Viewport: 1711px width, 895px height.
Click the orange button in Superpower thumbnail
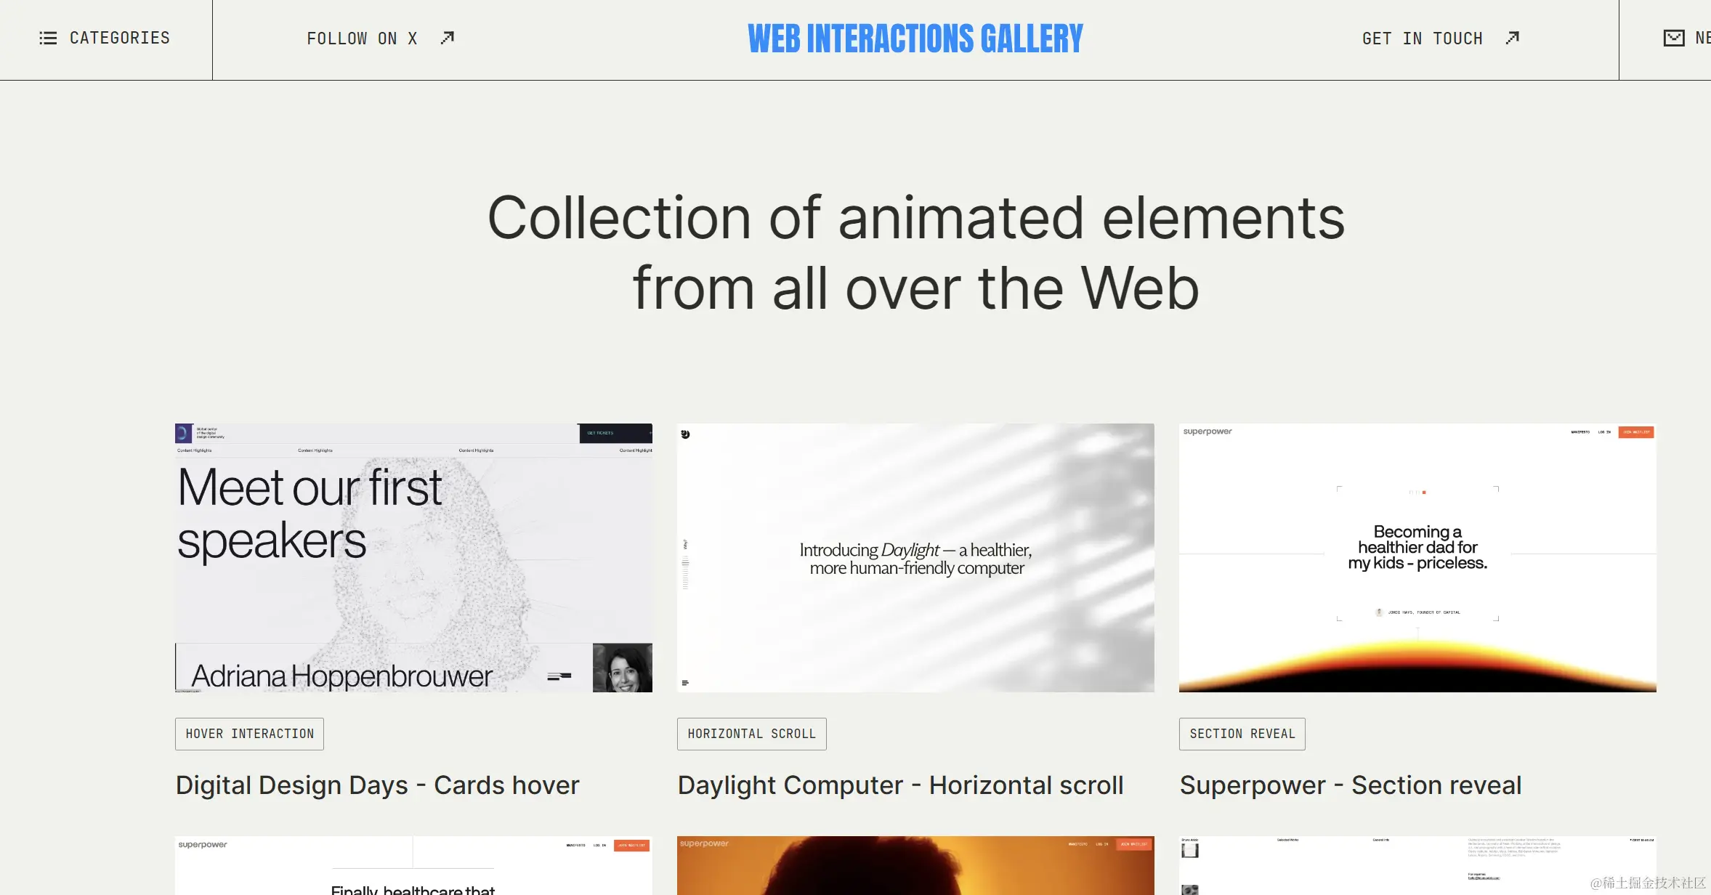(1635, 432)
